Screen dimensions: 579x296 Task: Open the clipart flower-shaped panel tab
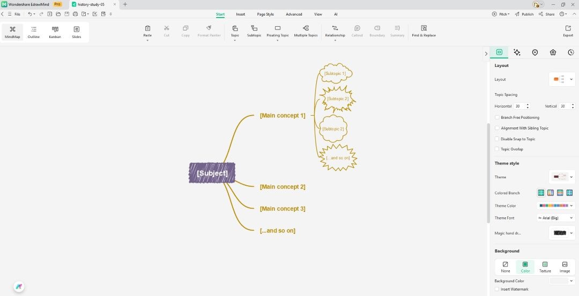[553, 52]
